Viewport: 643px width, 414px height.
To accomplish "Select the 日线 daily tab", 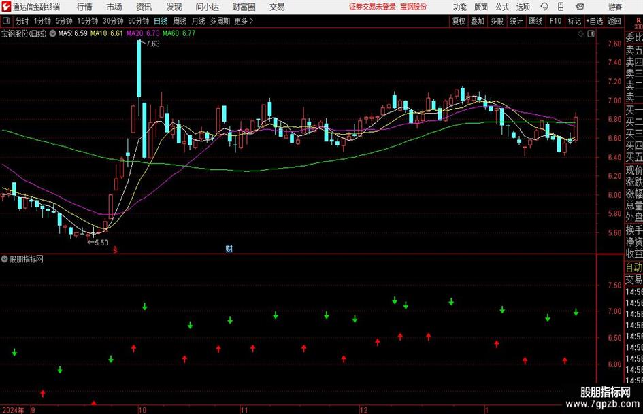I will click(161, 21).
